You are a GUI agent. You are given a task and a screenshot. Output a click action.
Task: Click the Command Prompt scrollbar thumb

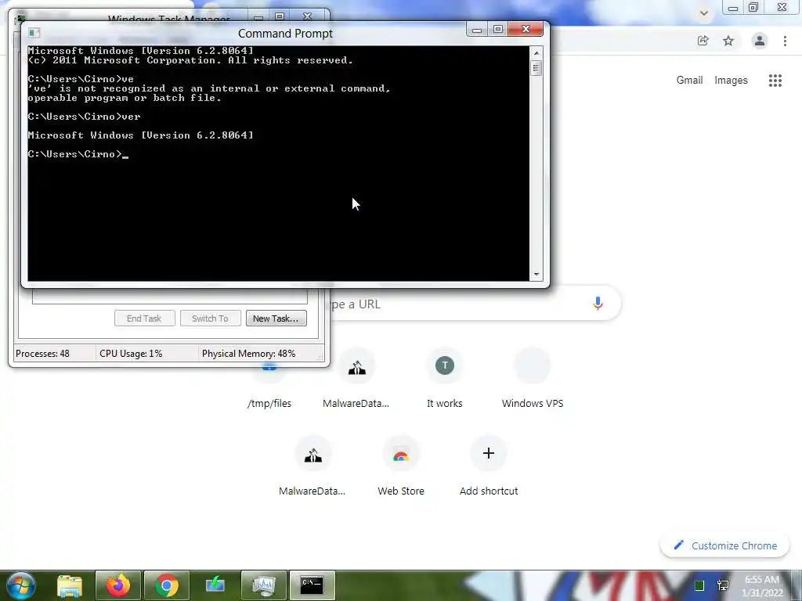pyautogui.click(x=536, y=68)
